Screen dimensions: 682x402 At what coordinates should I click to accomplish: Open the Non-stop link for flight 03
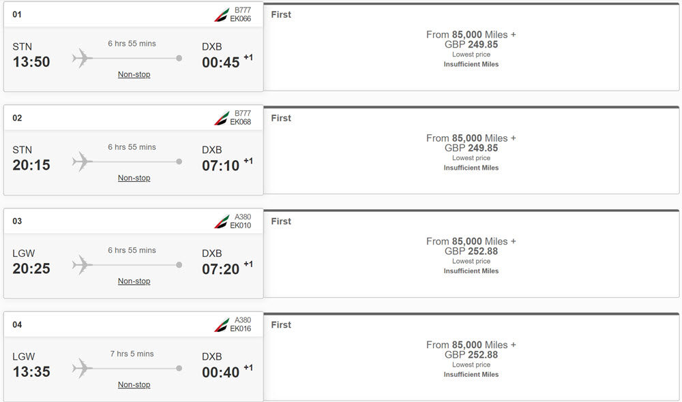click(x=134, y=281)
